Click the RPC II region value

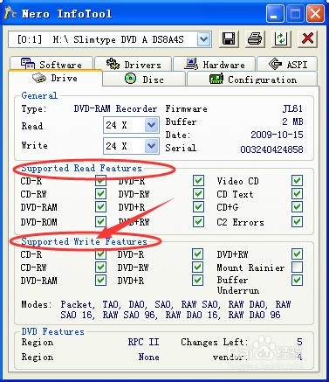tap(144, 342)
